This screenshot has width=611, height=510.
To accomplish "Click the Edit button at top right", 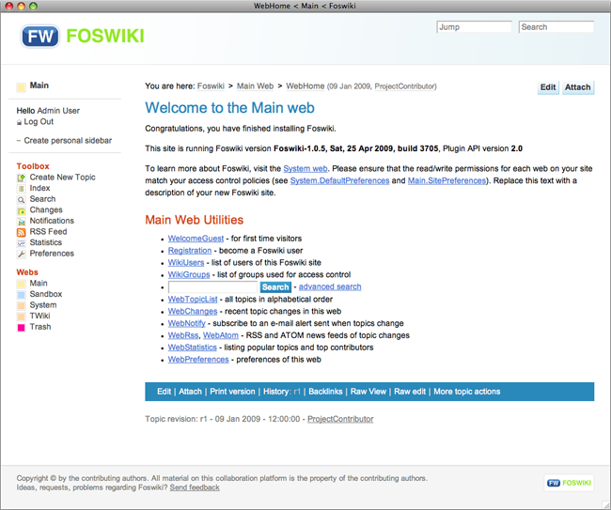I will [x=548, y=87].
